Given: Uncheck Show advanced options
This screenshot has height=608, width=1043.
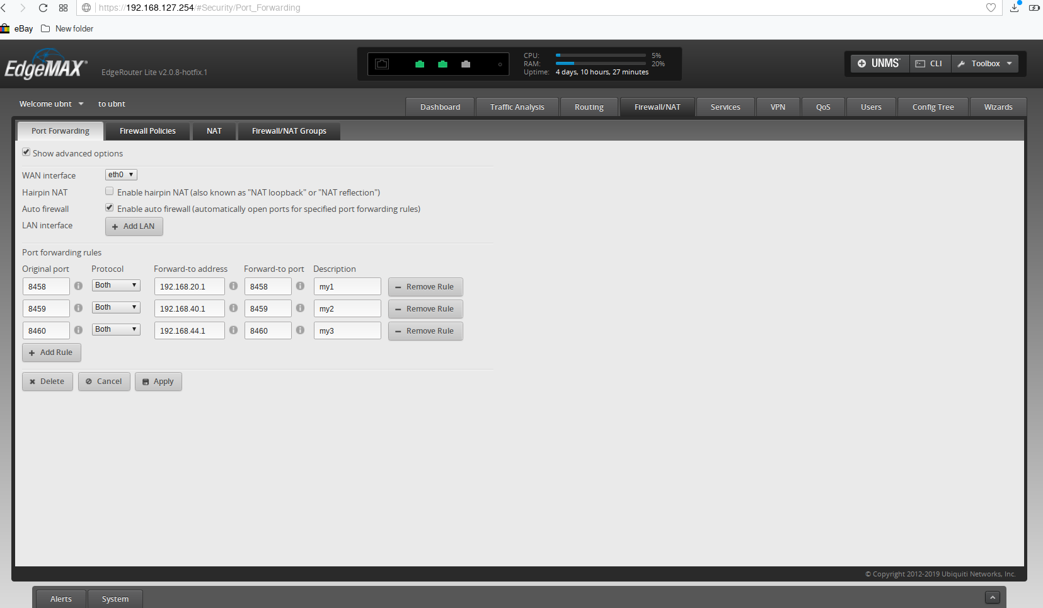Looking at the screenshot, I should 26,151.
